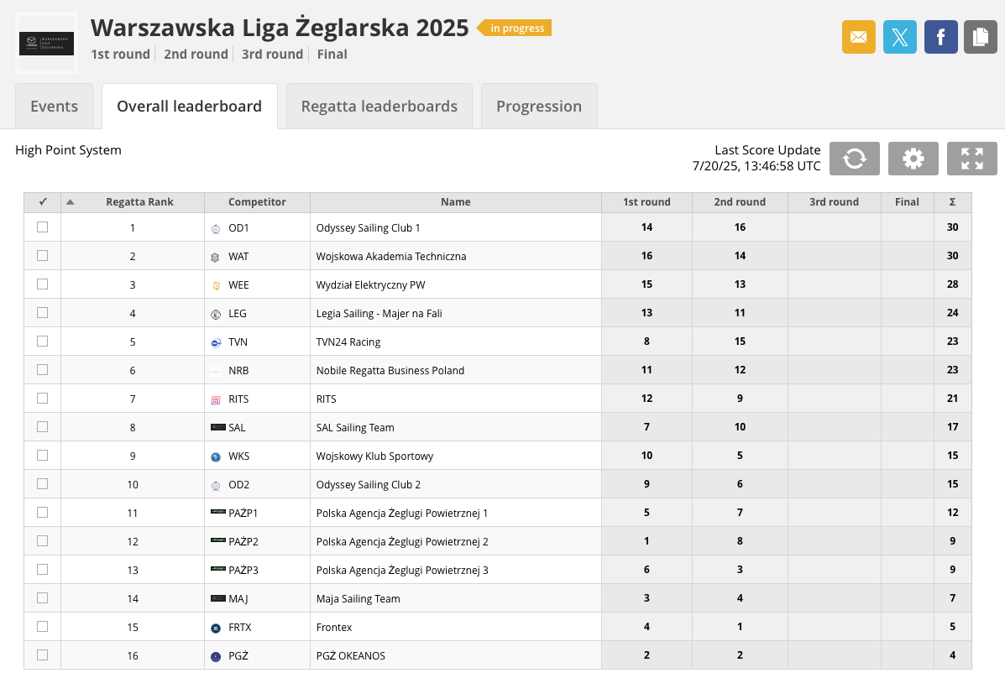1005x678 pixels.
Task: Tick the checkbox for Odyssey Sailing Club 1
Action: (x=43, y=227)
